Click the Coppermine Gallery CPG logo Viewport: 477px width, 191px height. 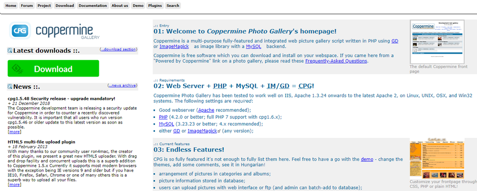[x=55, y=30]
